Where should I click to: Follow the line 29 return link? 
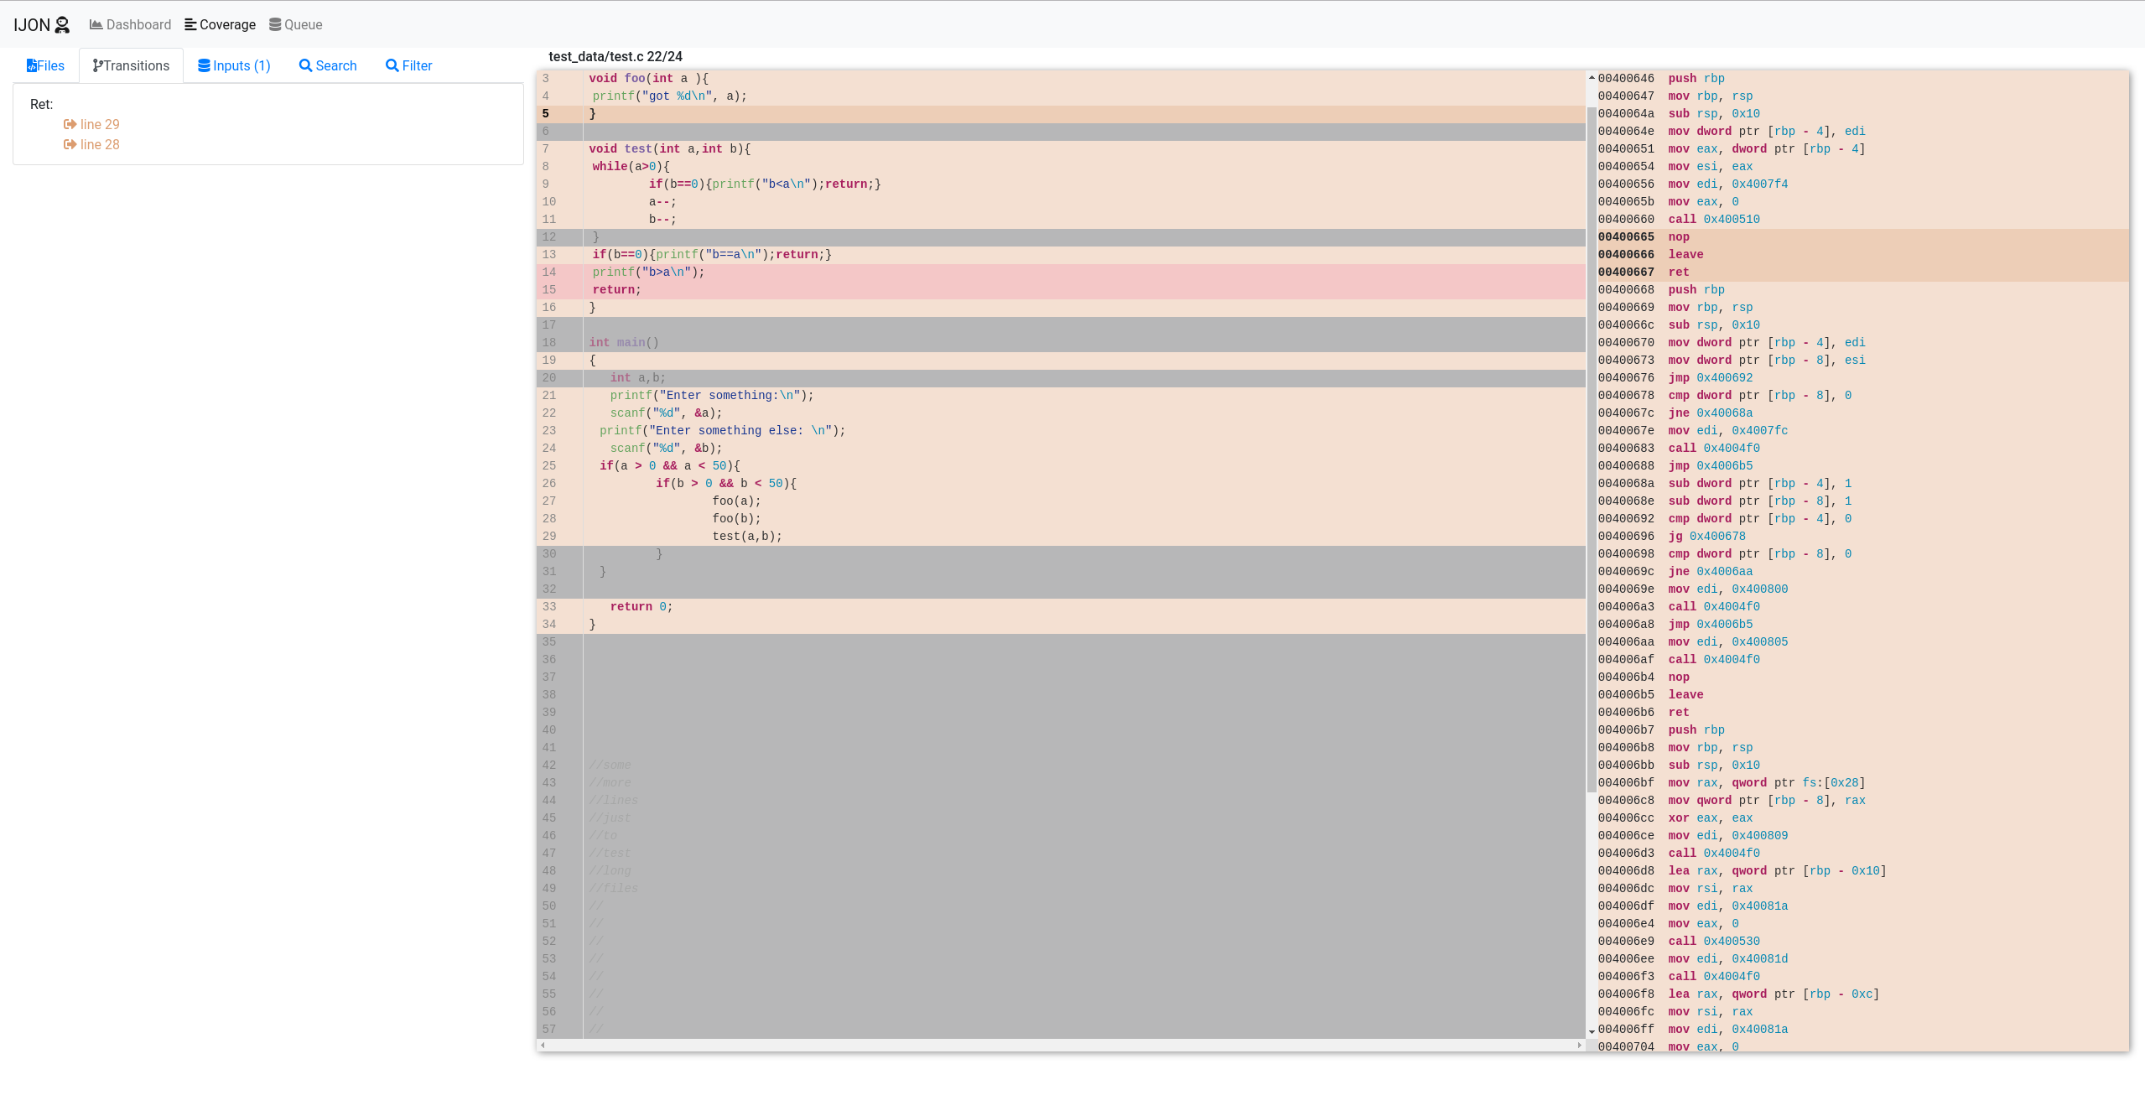[100, 125]
